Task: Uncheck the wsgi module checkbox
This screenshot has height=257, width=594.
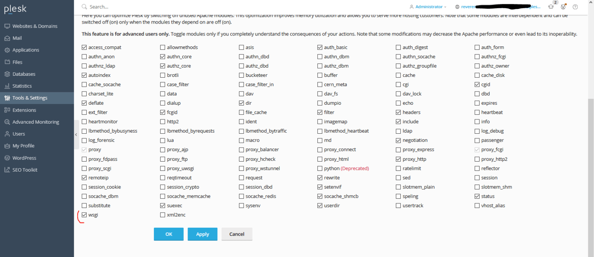Action: click(84, 215)
